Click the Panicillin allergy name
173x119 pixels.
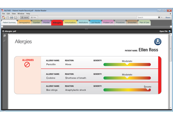(51, 64)
